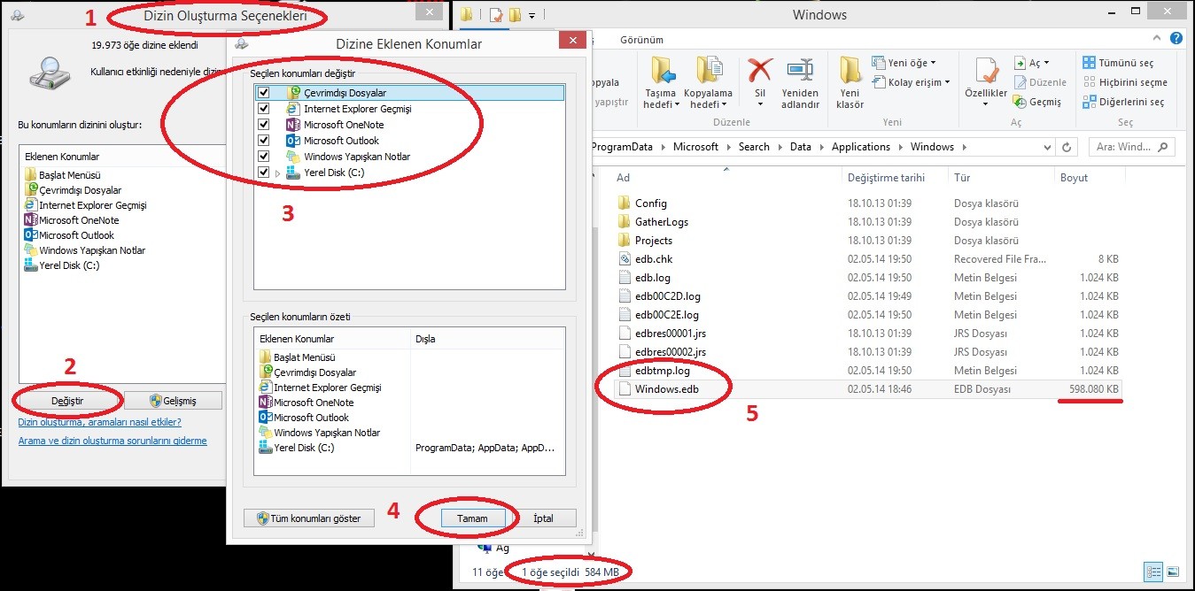Viewport: 1195px width, 591px height.
Task: Select the Yeniden adlandır rename icon
Action: click(x=800, y=70)
